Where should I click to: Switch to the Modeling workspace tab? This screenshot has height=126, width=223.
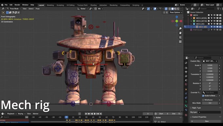pyautogui.click(x=51, y=5)
